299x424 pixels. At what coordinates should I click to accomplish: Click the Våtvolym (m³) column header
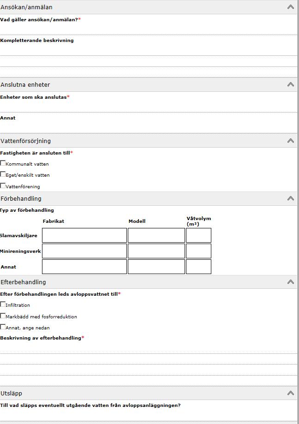pyautogui.click(x=199, y=221)
